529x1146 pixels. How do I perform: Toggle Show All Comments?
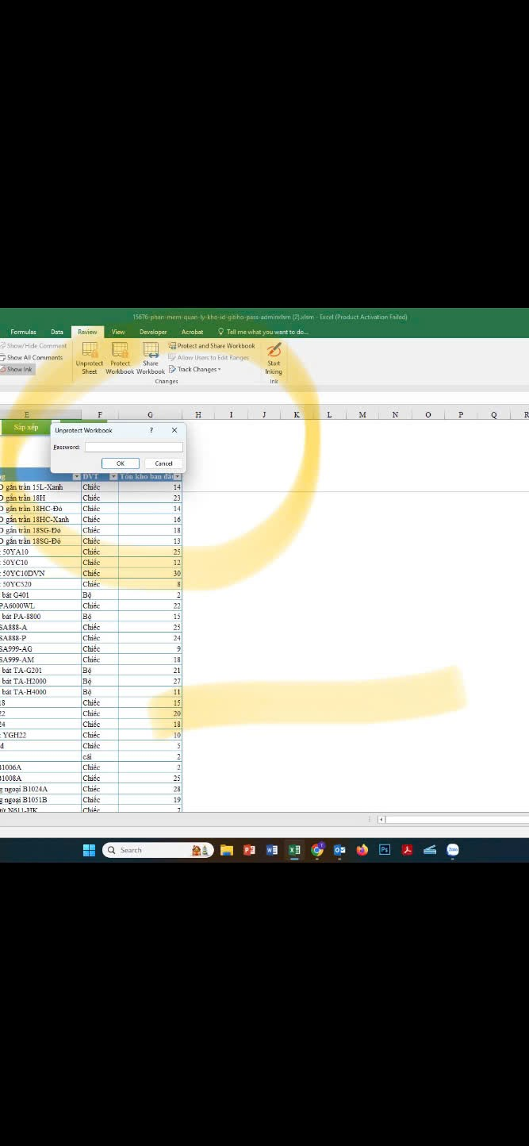tap(32, 358)
